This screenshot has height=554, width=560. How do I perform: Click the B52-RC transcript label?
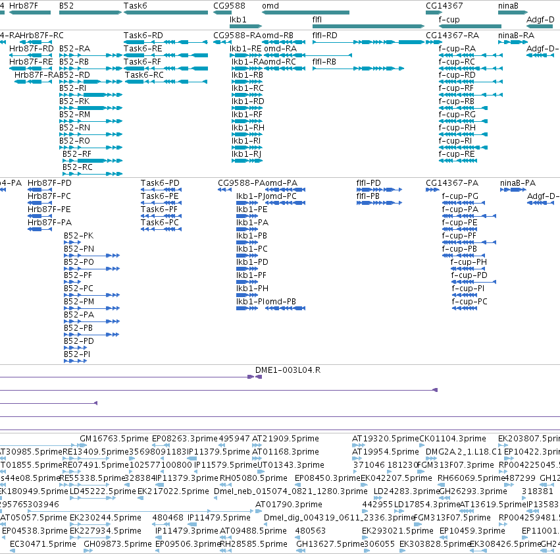tap(78, 167)
